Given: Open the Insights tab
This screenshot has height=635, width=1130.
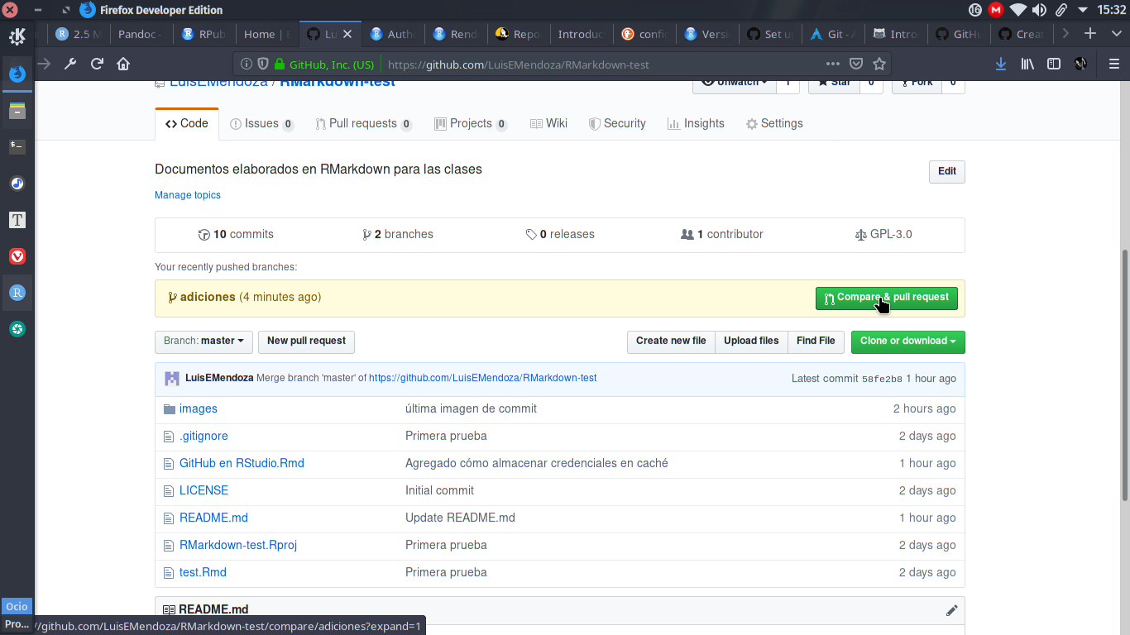Looking at the screenshot, I should click(x=697, y=123).
